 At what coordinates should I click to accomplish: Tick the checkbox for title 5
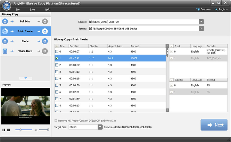point(57,85)
